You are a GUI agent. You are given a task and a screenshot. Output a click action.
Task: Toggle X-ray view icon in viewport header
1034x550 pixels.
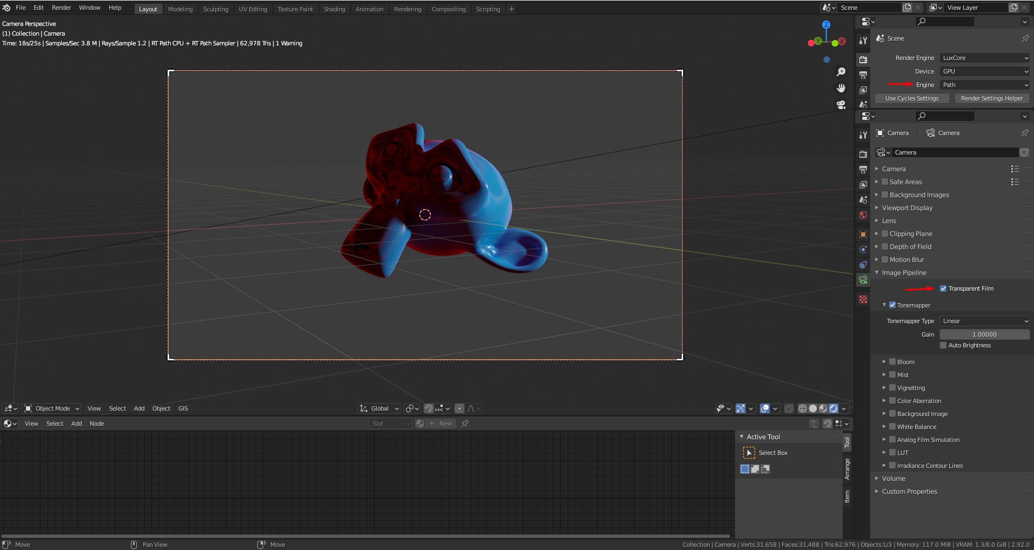point(789,408)
